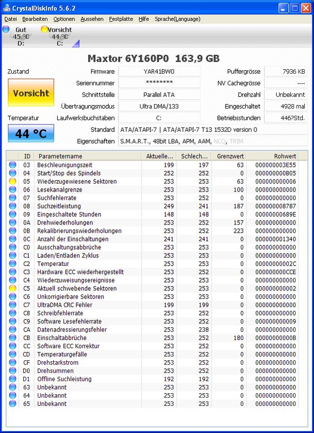Image resolution: width=314 pixels, height=433 pixels.
Task: Click the Standard field ATA/ATAPI-7
Action: click(213, 129)
